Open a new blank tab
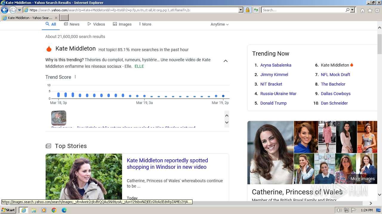The image size is (382, 214). click(x=64, y=18)
